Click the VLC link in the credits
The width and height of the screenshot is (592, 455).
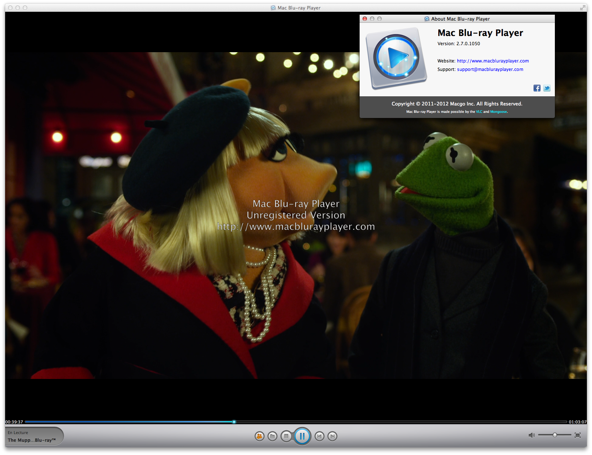pyautogui.click(x=479, y=112)
